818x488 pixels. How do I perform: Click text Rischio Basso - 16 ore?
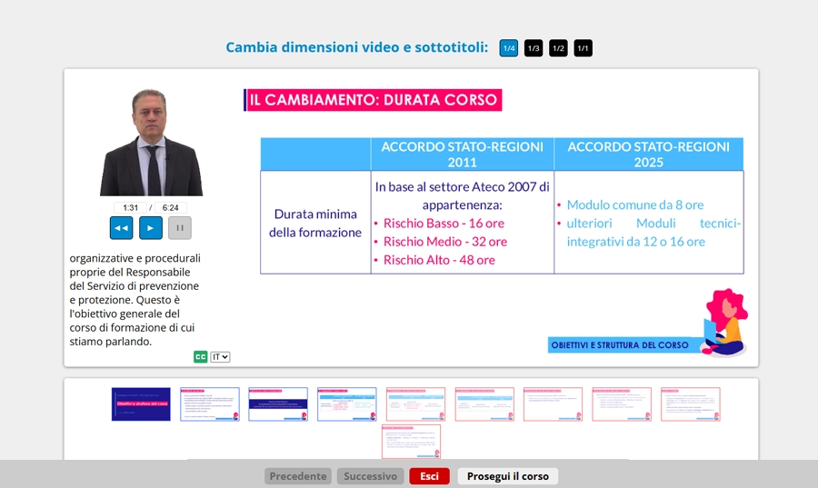click(x=444, y=224)
